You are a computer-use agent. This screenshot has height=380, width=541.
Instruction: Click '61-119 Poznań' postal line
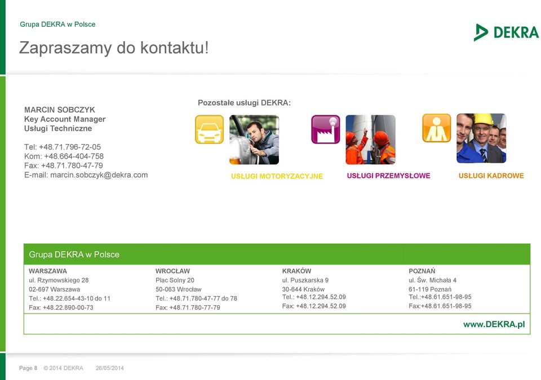(x=430, y=289)
